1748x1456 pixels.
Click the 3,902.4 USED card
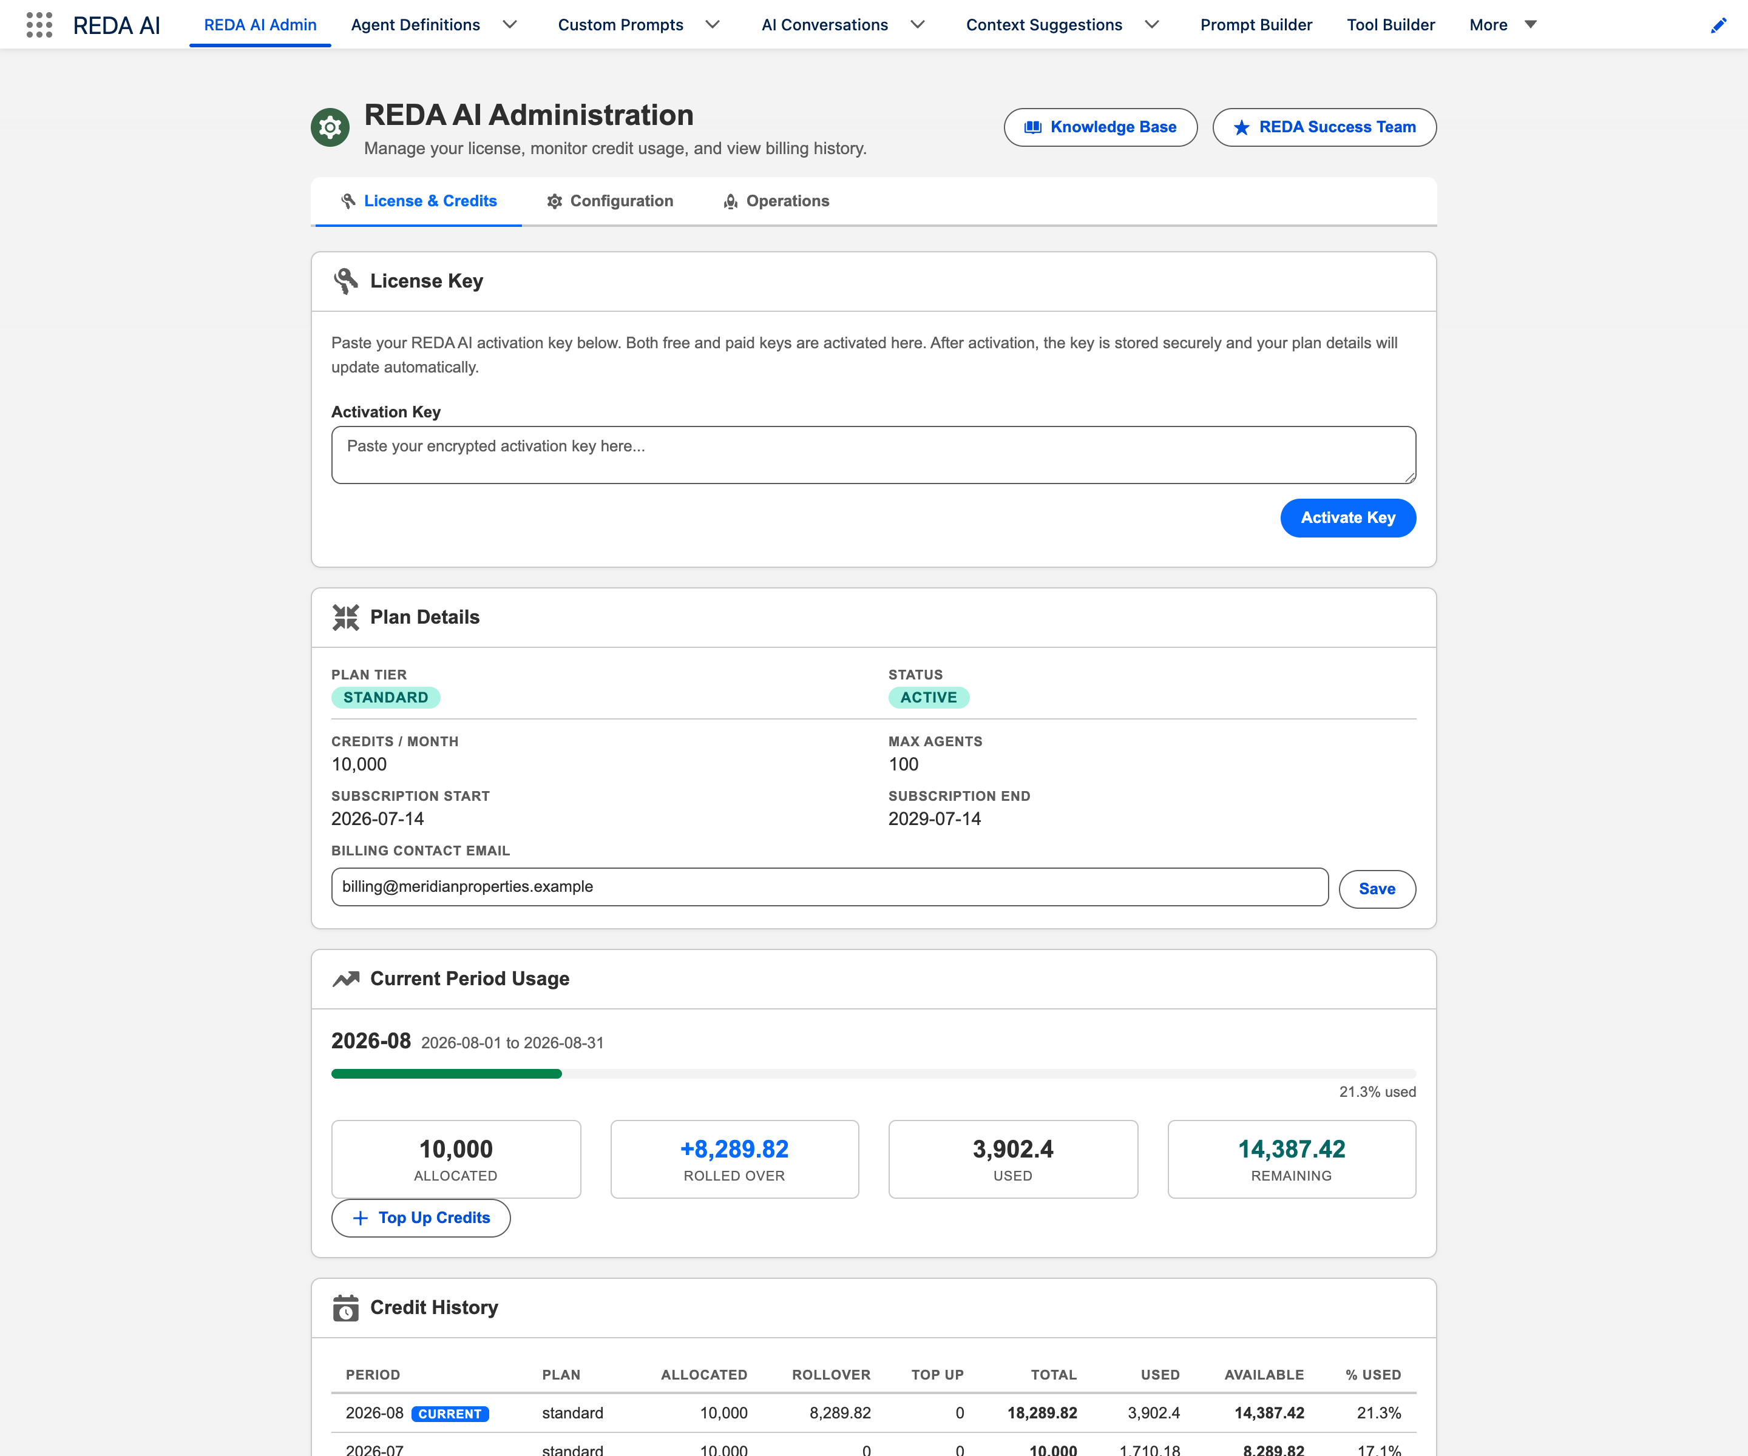[1013, 1159]
